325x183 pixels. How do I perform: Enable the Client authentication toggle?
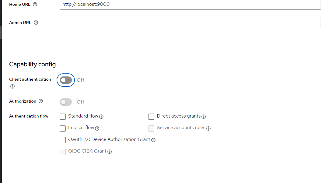65,80
